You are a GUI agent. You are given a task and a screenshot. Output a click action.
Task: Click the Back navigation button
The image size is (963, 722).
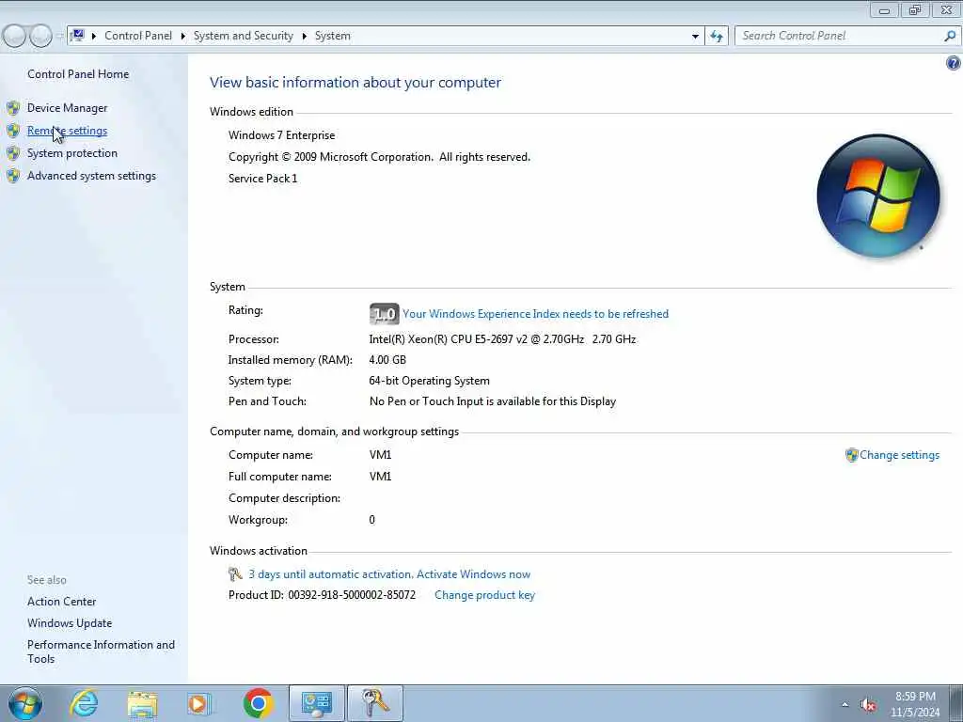point(14,37)
